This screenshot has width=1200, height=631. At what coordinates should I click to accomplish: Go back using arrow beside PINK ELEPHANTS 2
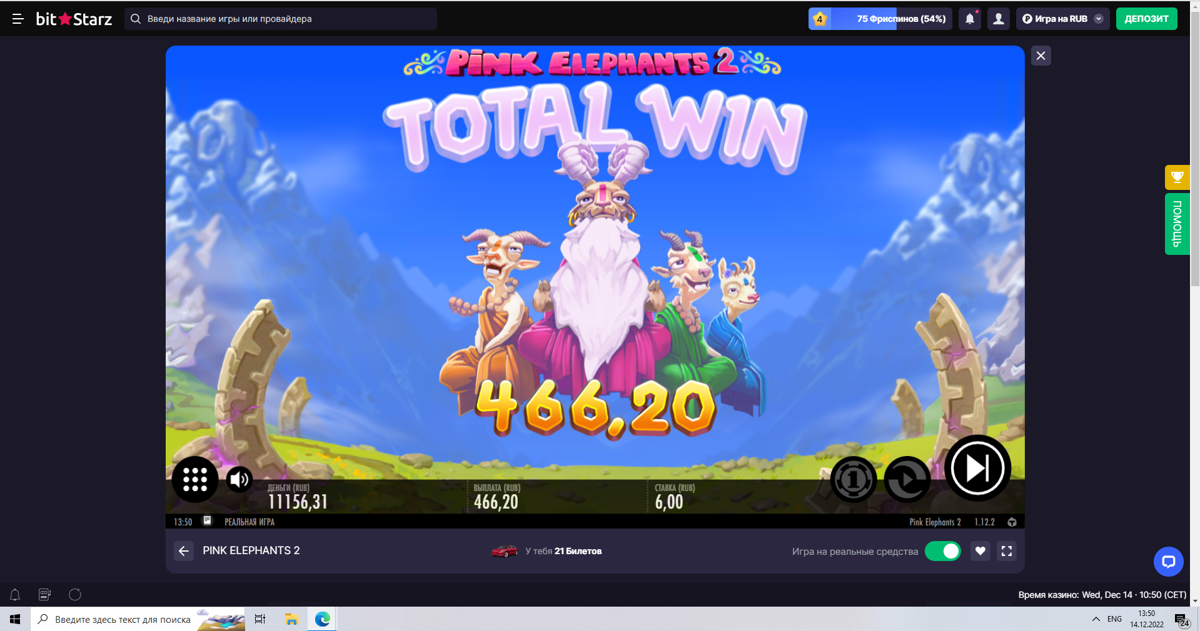pos(184,551)
